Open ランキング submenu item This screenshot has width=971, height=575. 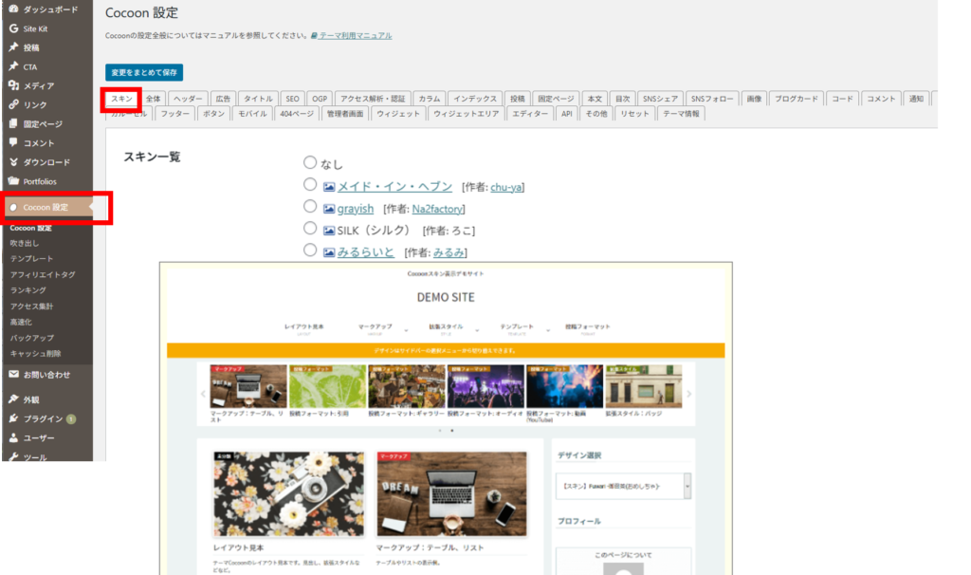tap(27, 290)
